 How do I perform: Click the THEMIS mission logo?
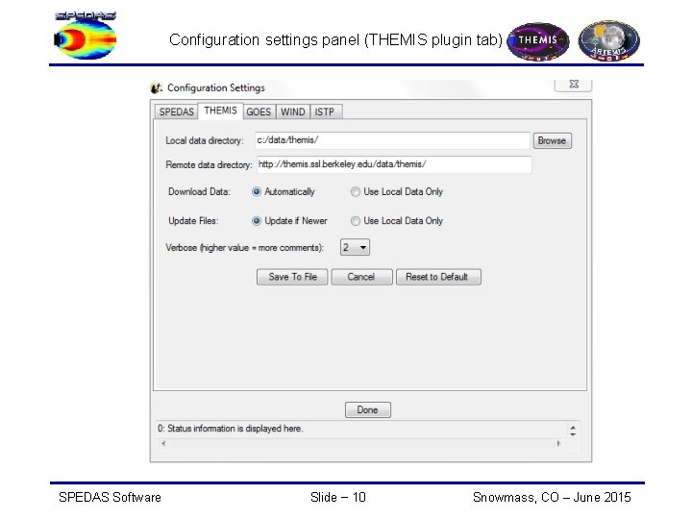537,41
